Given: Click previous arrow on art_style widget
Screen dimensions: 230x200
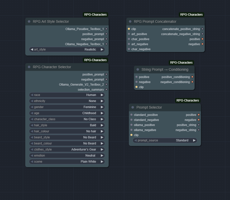Looking at the screenshot, I should click(x=32, y=49).
